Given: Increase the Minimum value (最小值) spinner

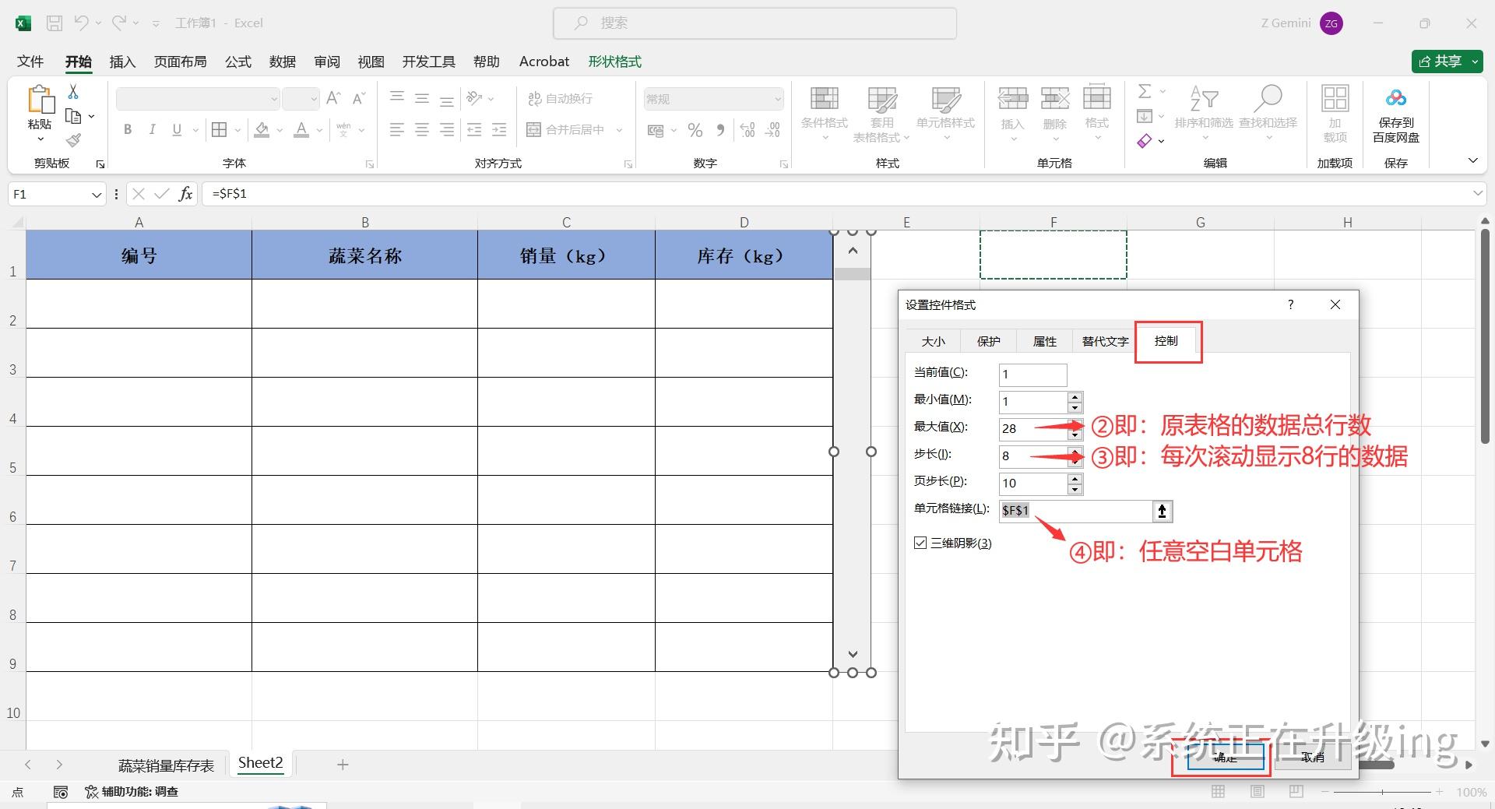Looking at the screenshot, I should pos(1075,397).
